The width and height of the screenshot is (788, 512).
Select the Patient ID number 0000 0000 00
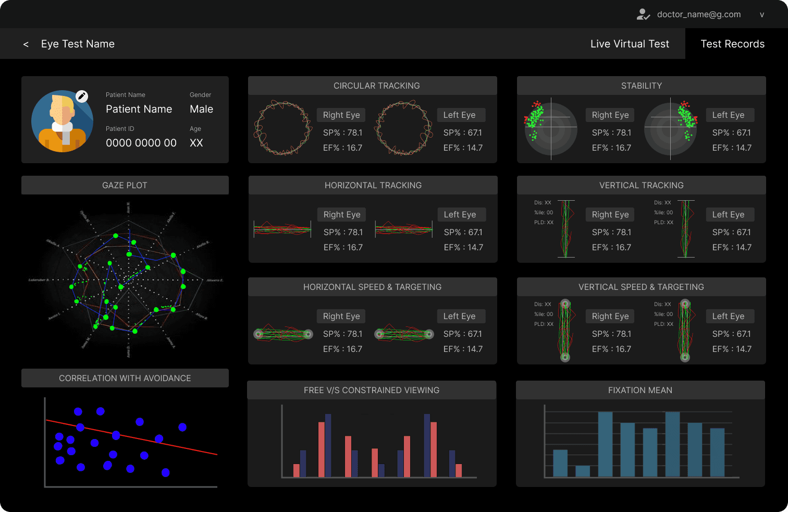(141, 143)
